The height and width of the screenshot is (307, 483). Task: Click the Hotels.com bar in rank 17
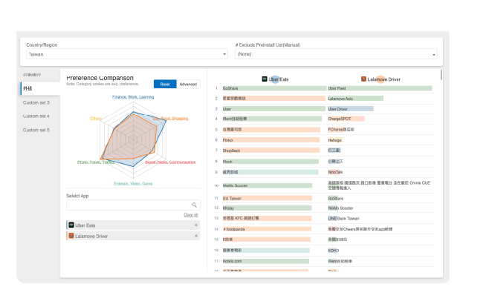pos(265,261)
